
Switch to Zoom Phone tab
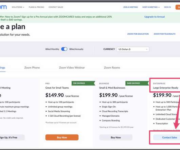pyautogui.click(x=32, y=68)
